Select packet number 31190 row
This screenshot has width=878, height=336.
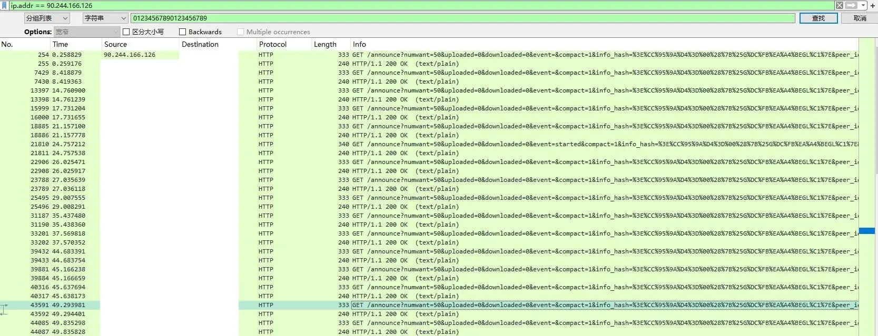[429, 225]
